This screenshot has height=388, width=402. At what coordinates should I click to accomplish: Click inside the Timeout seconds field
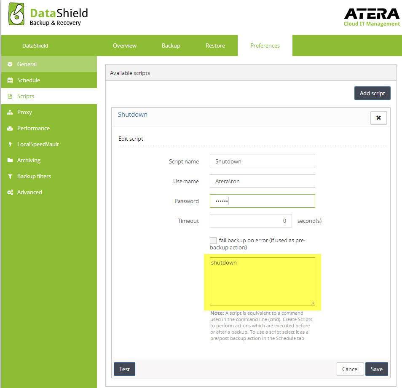point(251,220)
